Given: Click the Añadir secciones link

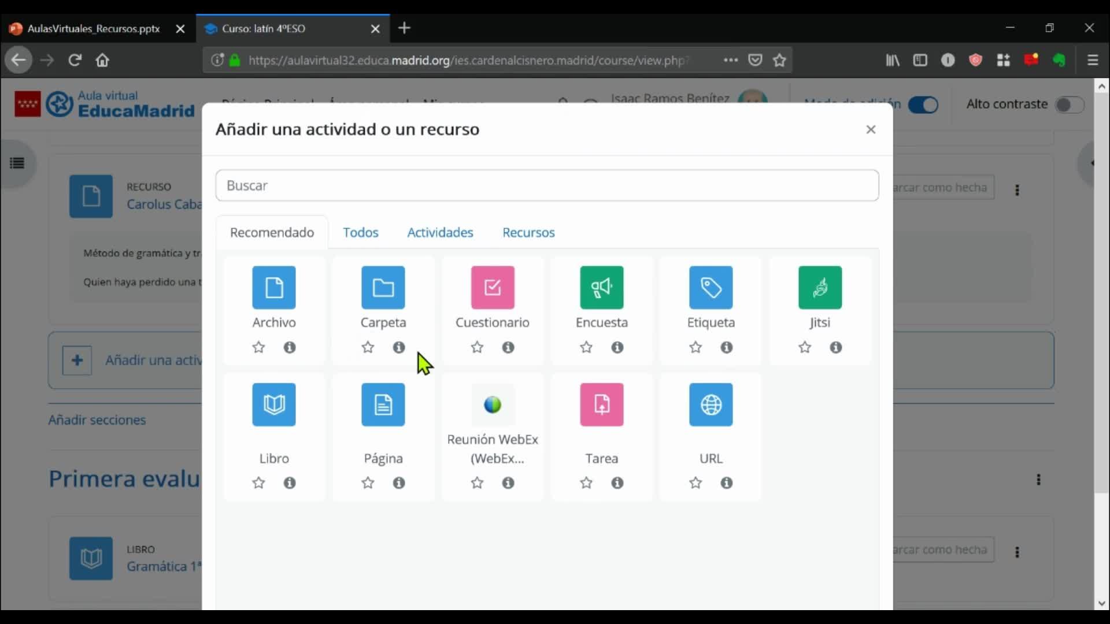Looking at the screenshot, I should click(x=97, y=420).
